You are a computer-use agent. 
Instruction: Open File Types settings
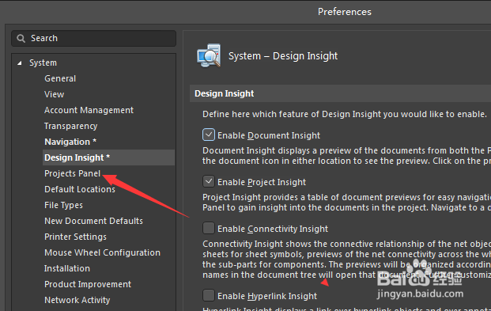click(63, 205)
